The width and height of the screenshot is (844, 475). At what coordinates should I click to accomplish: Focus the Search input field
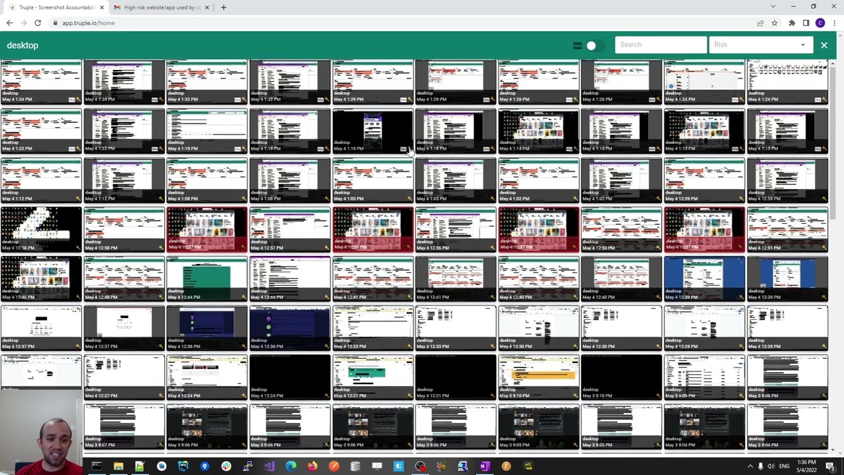pyautogui.click(x=661, y=45)
